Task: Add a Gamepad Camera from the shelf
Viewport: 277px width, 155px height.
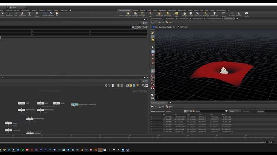Action: click(x=246, y=14)
